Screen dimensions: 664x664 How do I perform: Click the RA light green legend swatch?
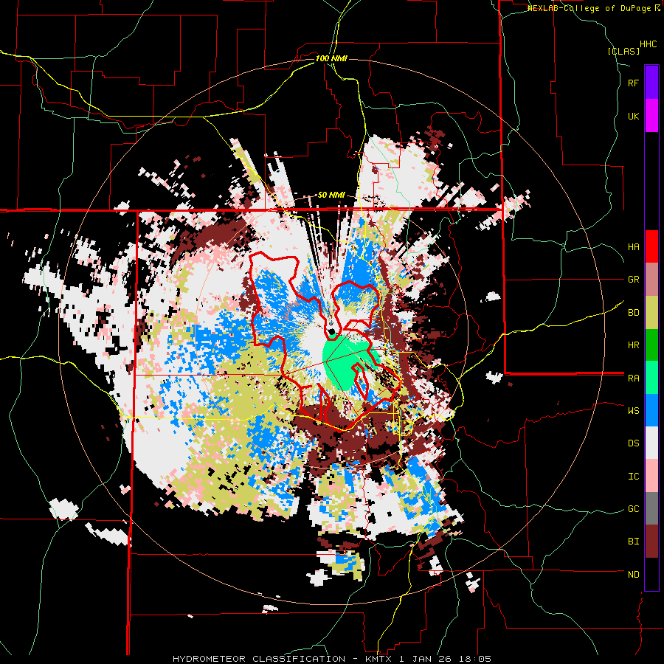point(651,378)
